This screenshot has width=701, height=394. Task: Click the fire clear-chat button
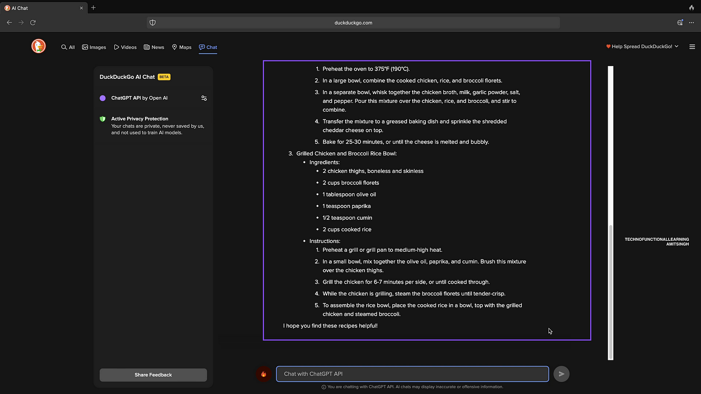click(263, 374)
